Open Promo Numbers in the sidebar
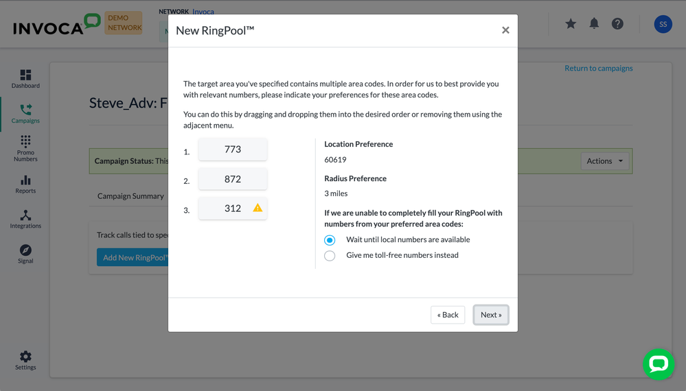686x391 pixels. pos(25,148)
